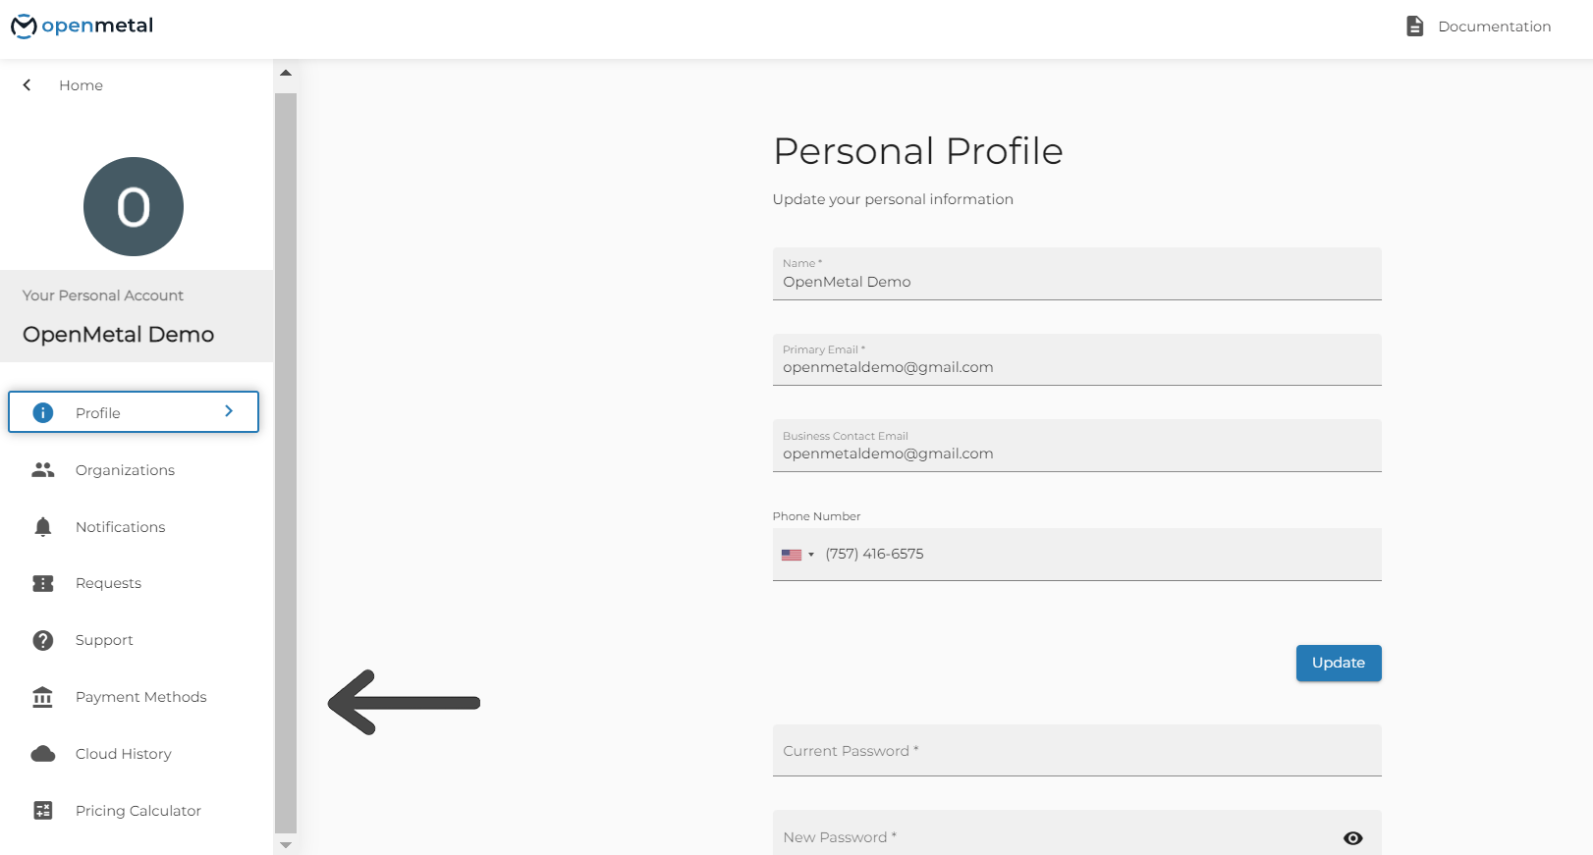1593x855 pixels.
Task: Open the Documentation link
Action: pos(1493,26)
